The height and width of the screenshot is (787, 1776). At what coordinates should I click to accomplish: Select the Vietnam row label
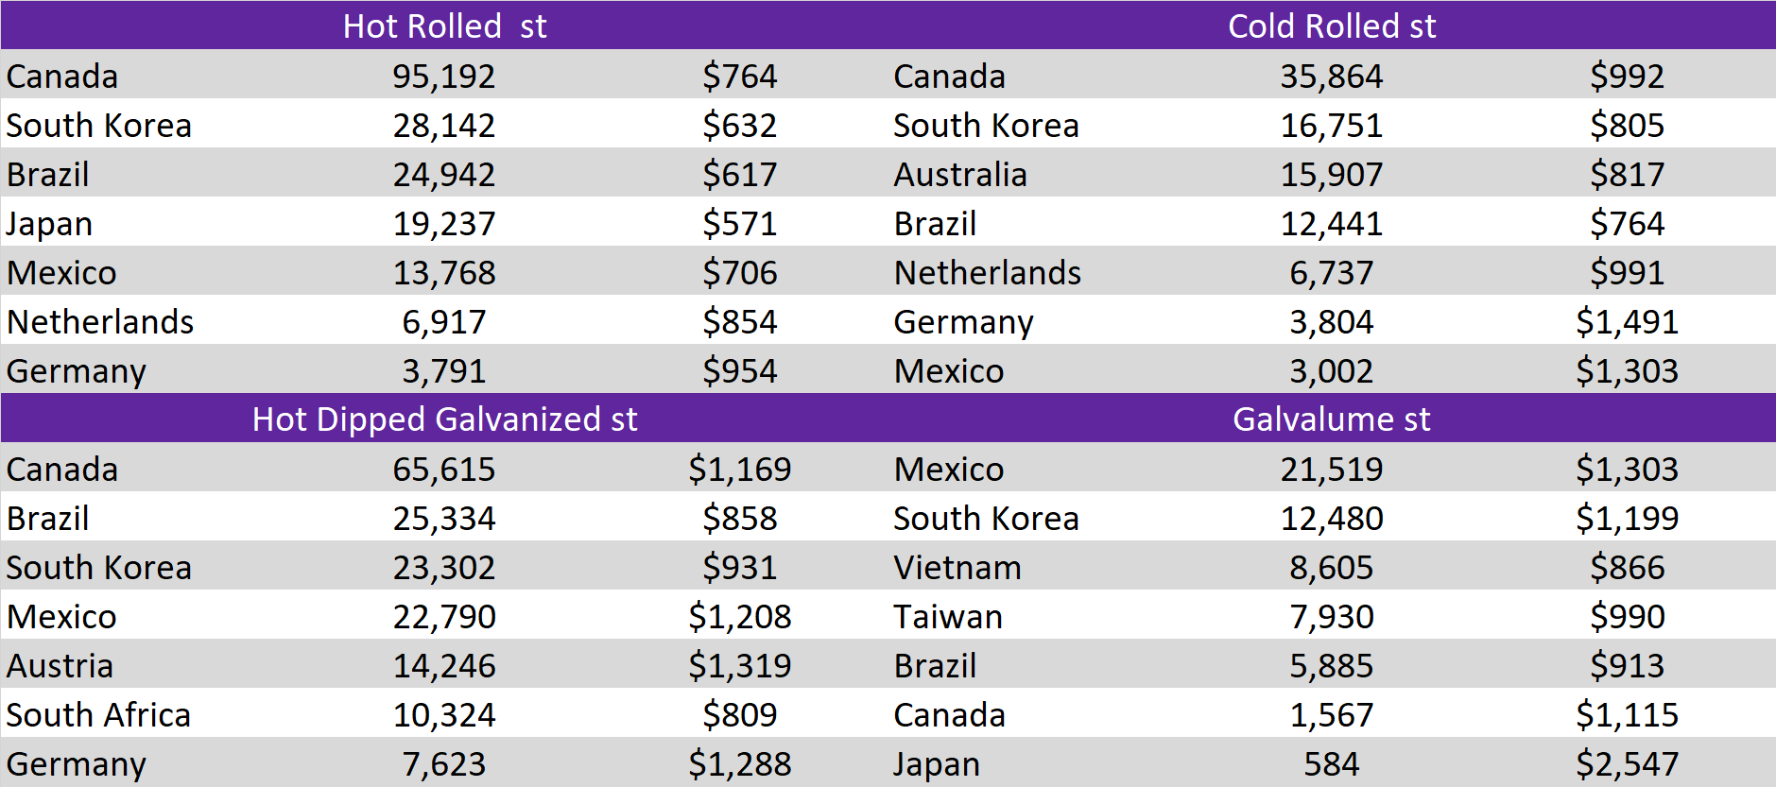coord(957,567)
